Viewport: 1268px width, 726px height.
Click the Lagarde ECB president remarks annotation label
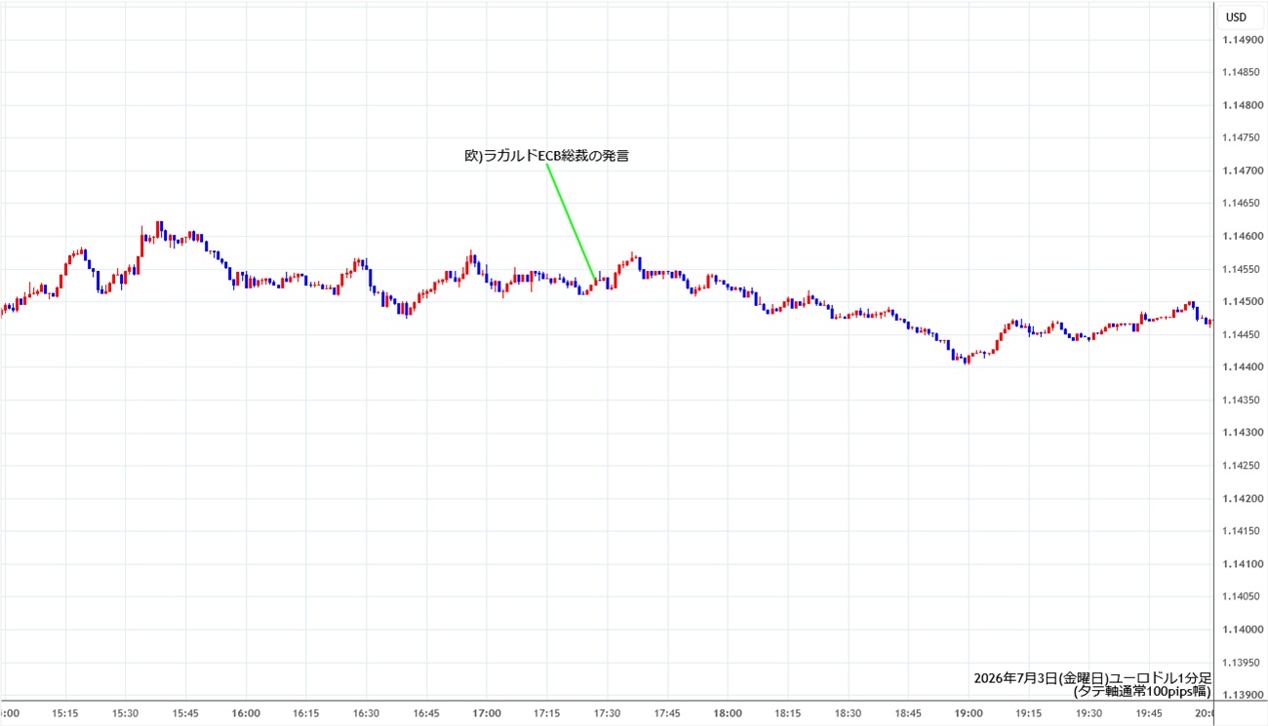coord(545,155)
